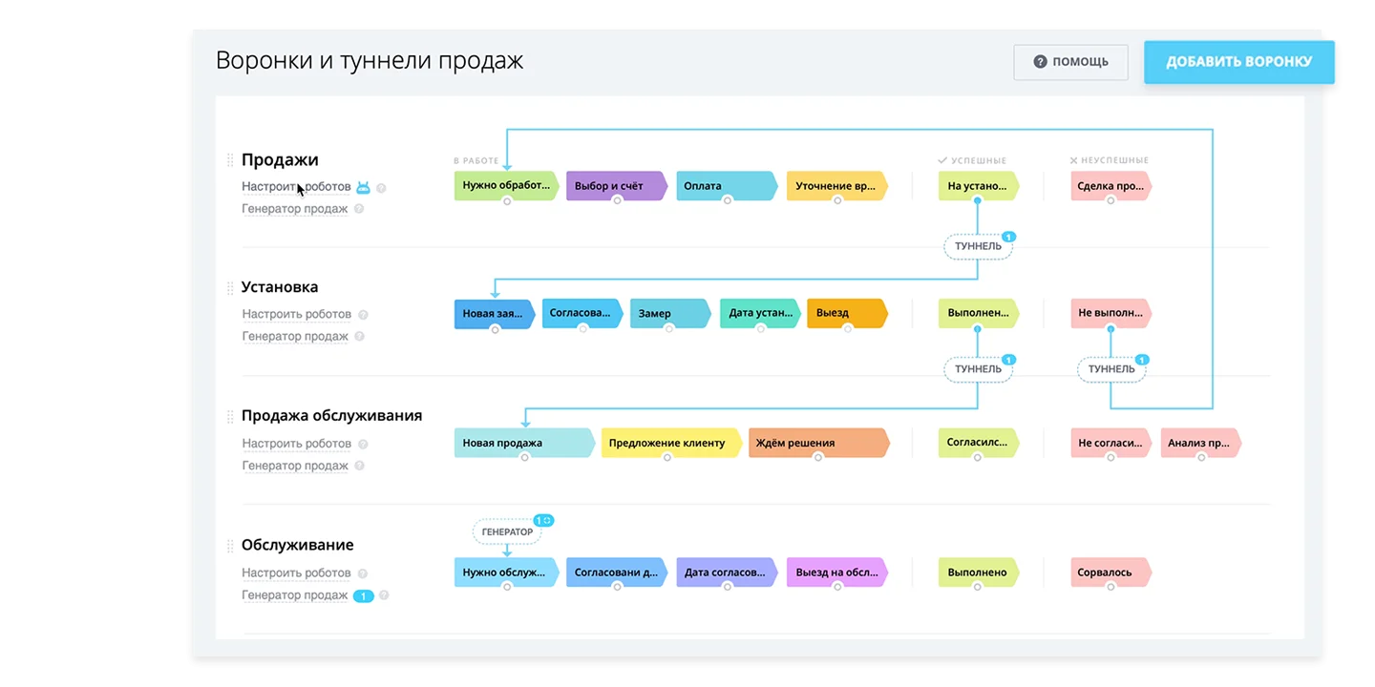The image size is (1375, 687).
Task: Open Генератор продаж for Продажа обслуживания
Action: pyautogui.click(x=294, y=466)
